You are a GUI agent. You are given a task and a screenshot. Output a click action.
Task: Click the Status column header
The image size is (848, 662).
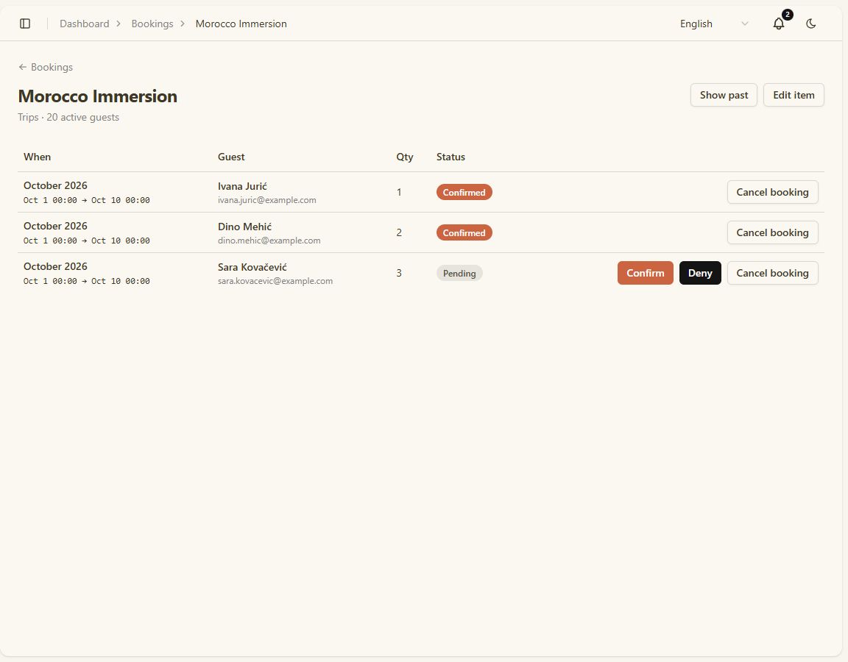click(451, 157)
